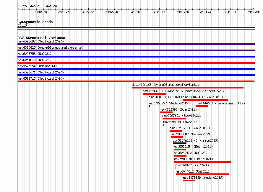Click the red bar under nsv6050470 (Wu2021)
Screen dimensions: 263x192
[180, 156]
